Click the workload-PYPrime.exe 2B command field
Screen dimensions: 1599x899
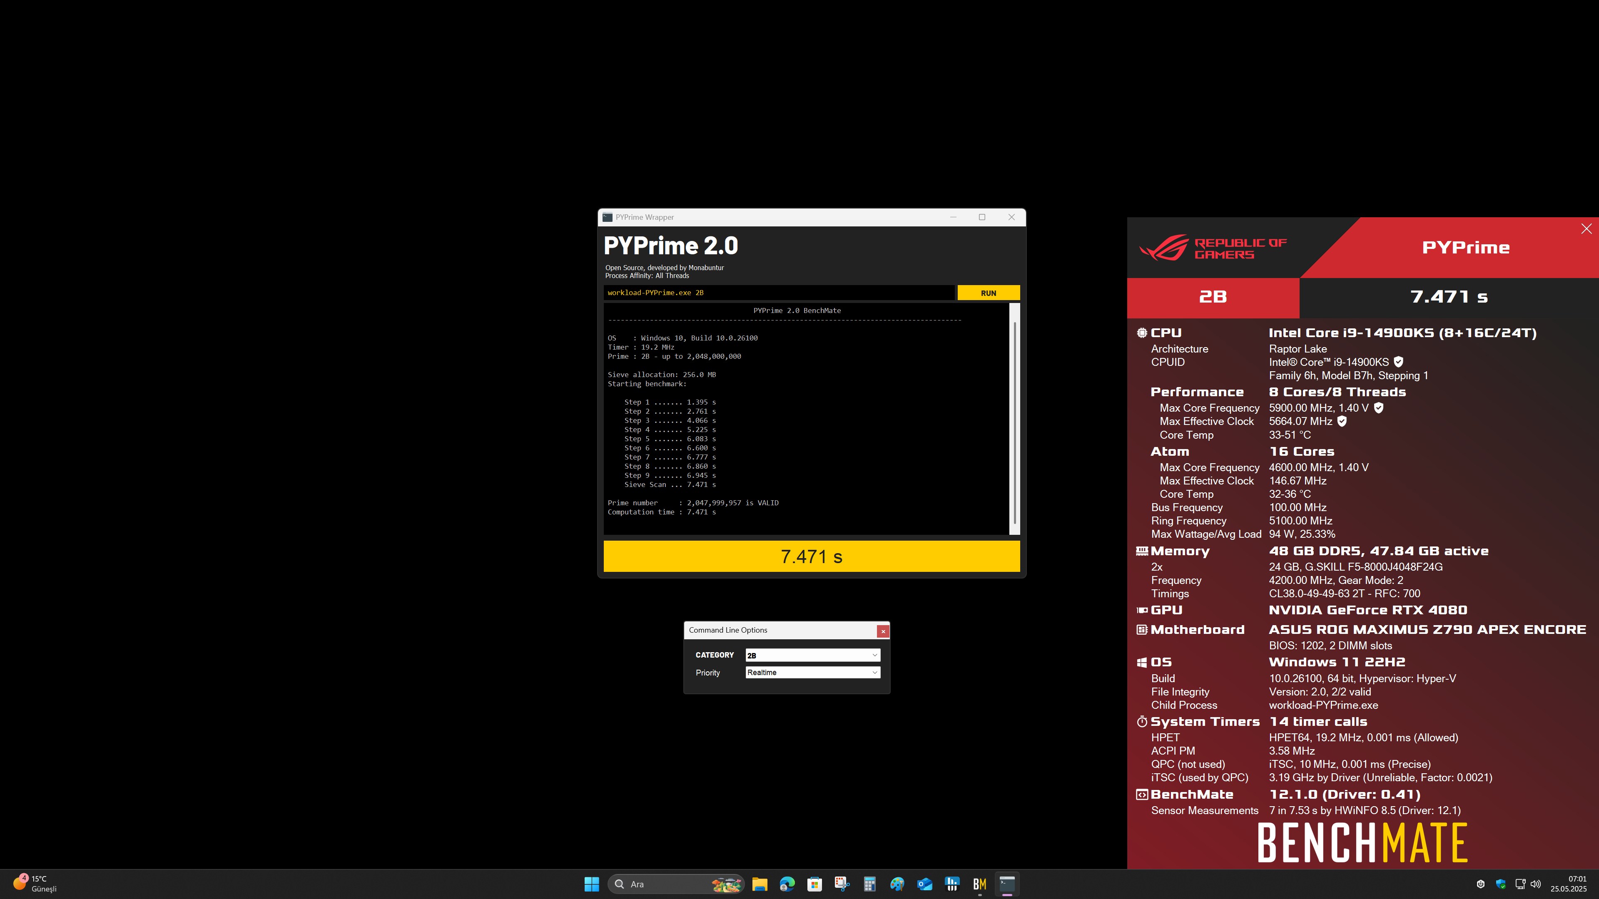tap(779, 293)
